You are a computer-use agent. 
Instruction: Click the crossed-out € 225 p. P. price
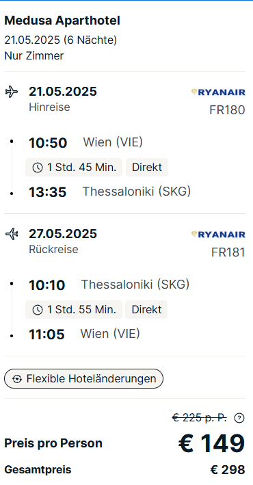(200, 418)
